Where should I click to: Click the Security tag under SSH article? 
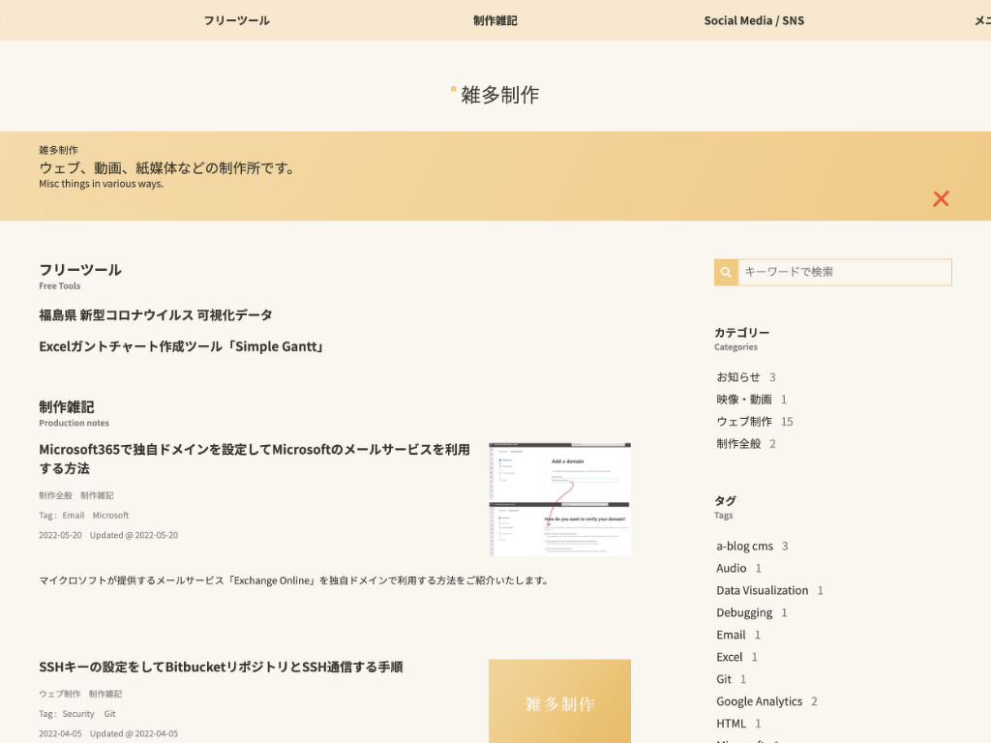click(x=78, y=714)
